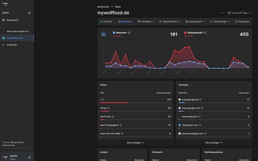Switch to the Echtzeit tab
Viewport: 258px width, 161px height.
point(106,21)
